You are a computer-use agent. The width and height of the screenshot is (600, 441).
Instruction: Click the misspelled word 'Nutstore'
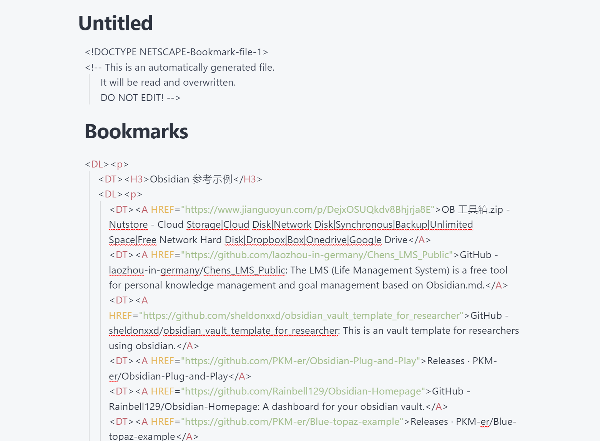[x=128, y=224]
